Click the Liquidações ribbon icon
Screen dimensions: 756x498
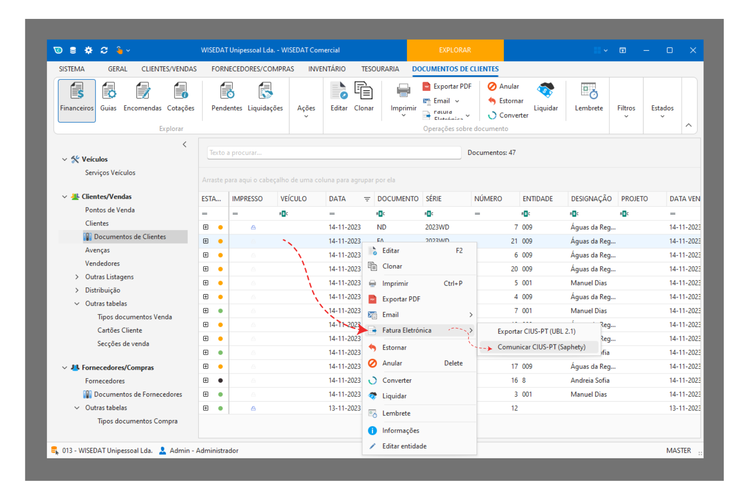(265, 98)
